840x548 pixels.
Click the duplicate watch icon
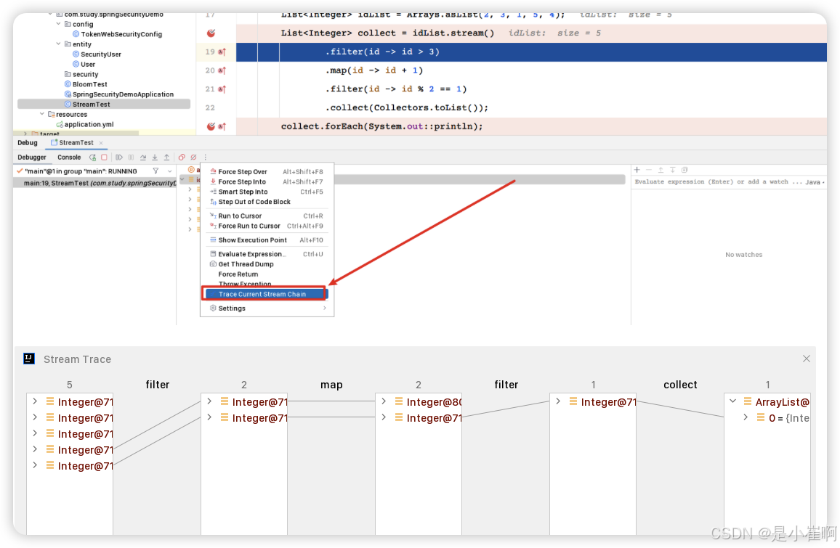pyautogui.click(x=684, y=170)
